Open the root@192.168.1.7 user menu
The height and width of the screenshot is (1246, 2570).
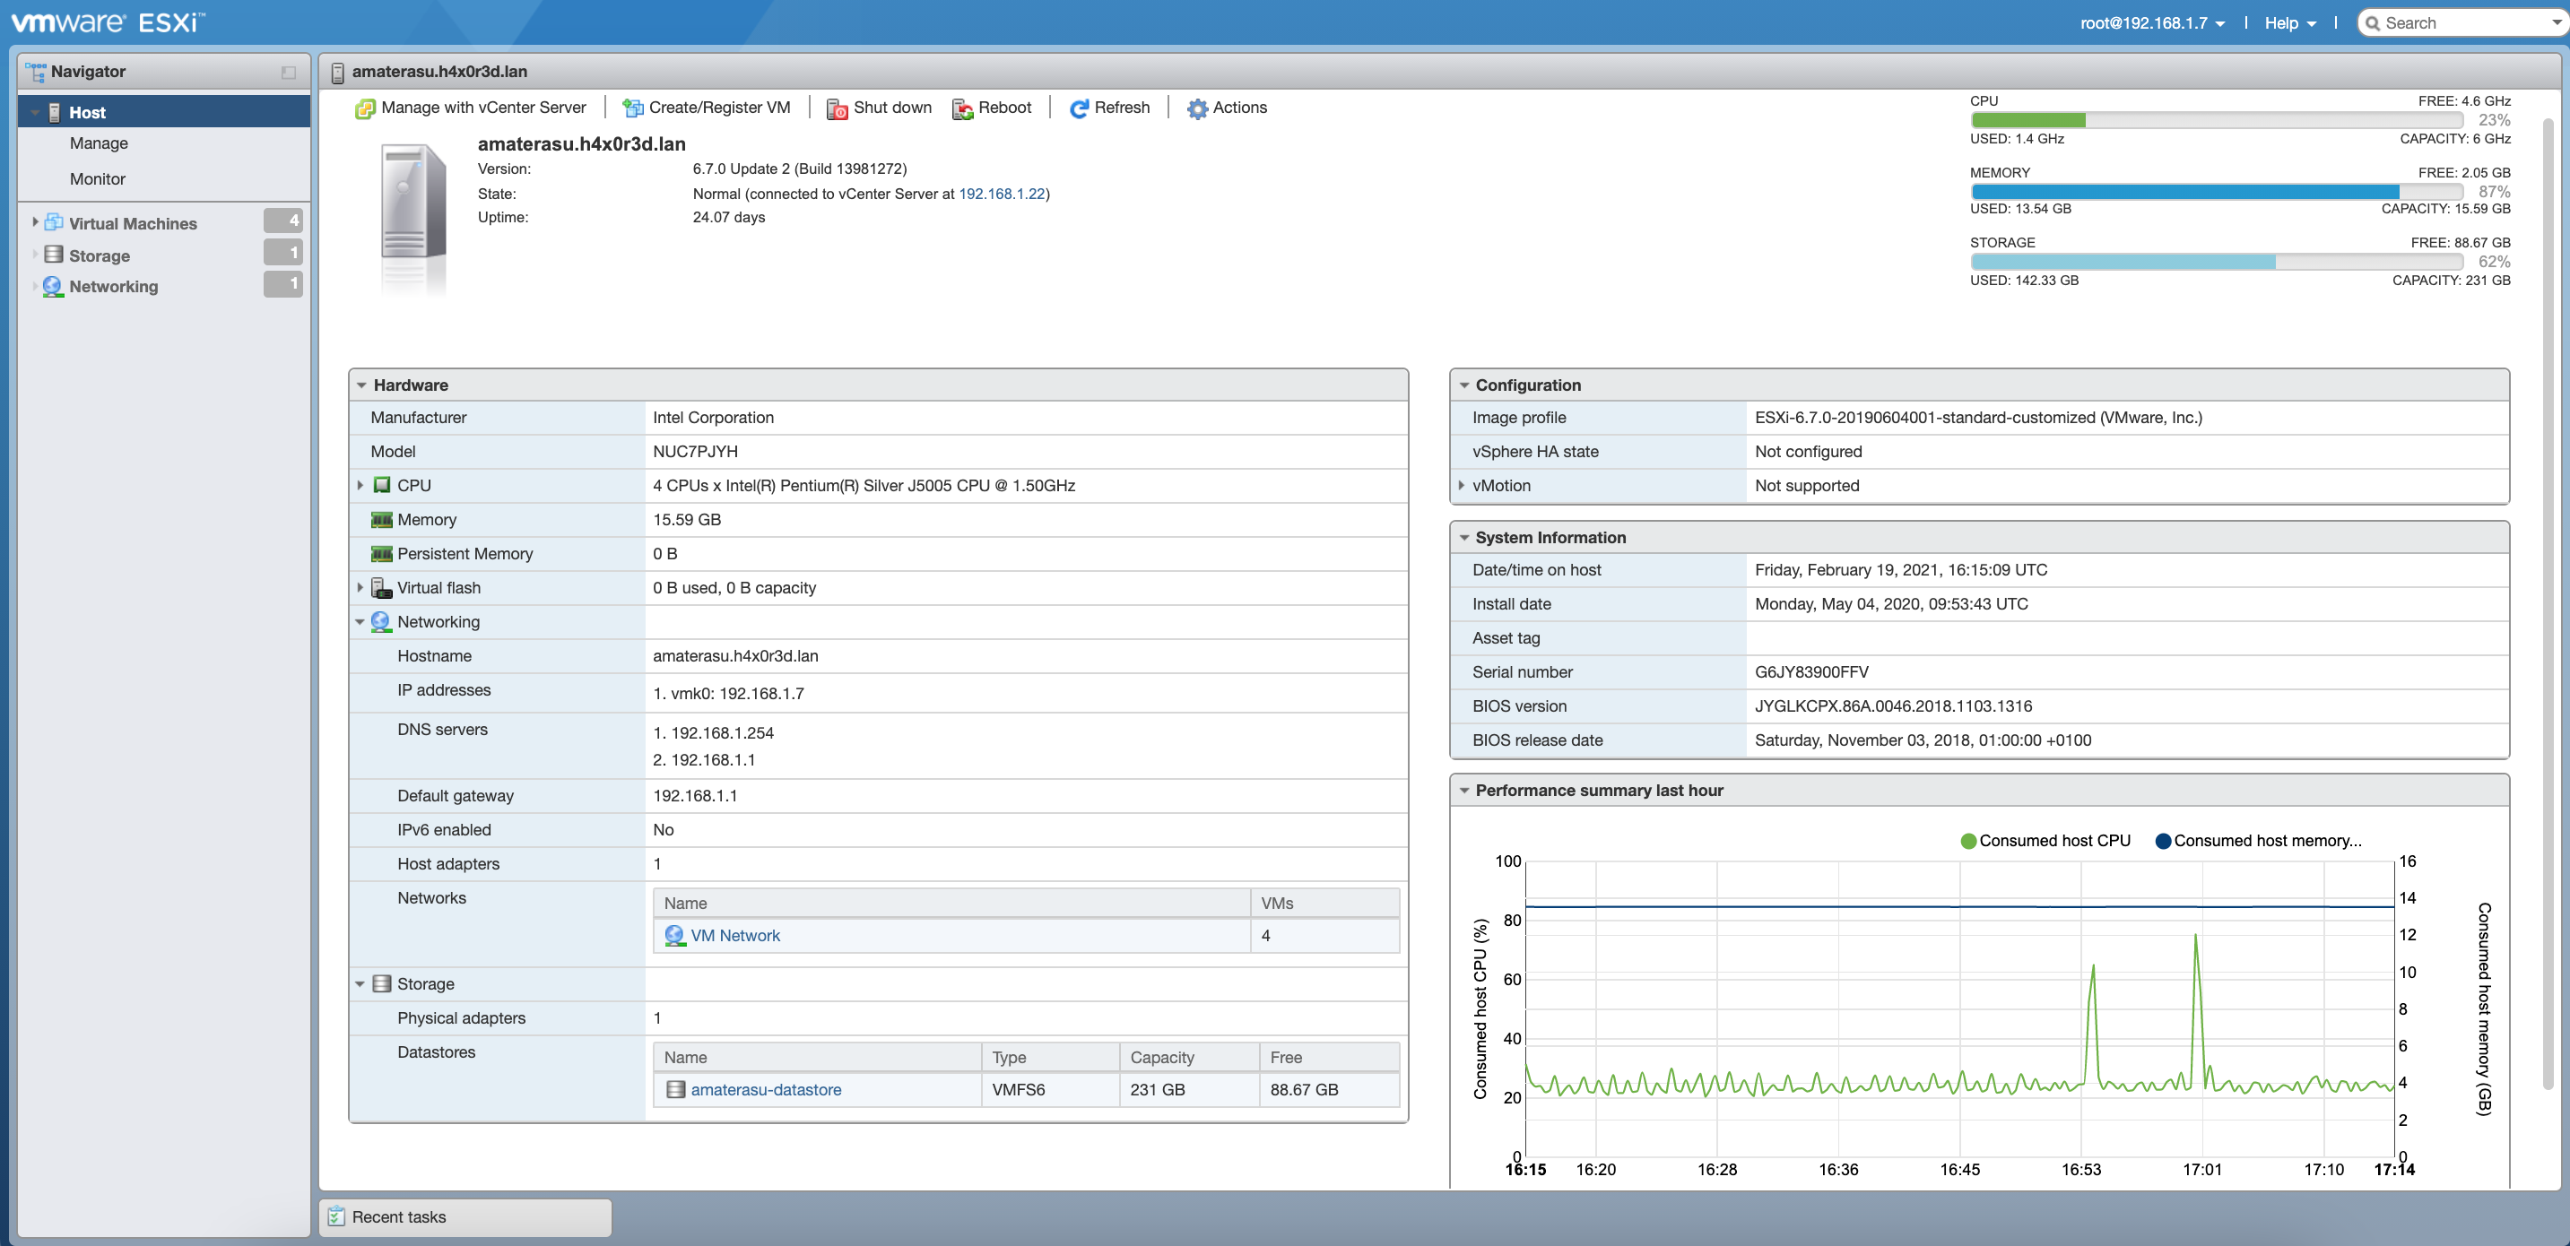tap(2152, 23)
